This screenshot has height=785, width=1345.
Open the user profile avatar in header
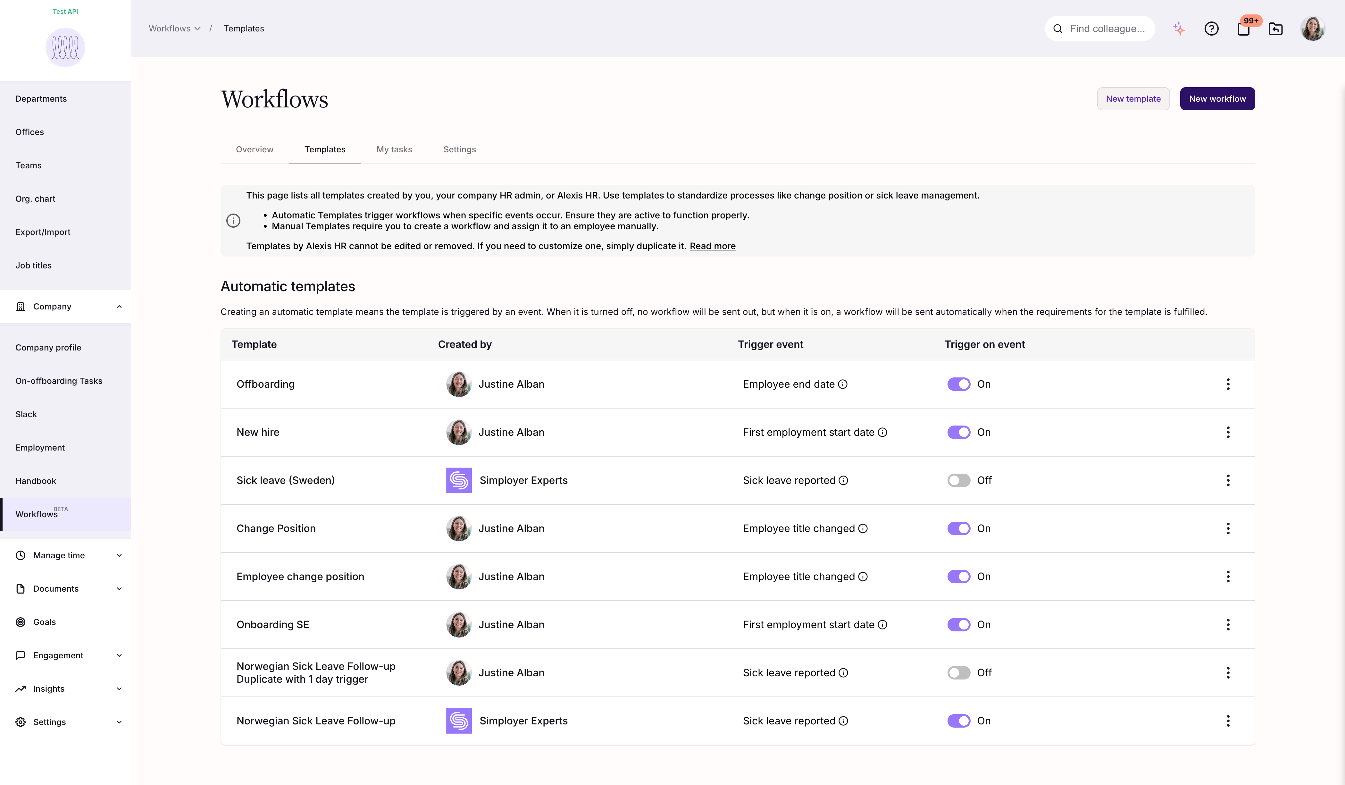(1312, 28)
